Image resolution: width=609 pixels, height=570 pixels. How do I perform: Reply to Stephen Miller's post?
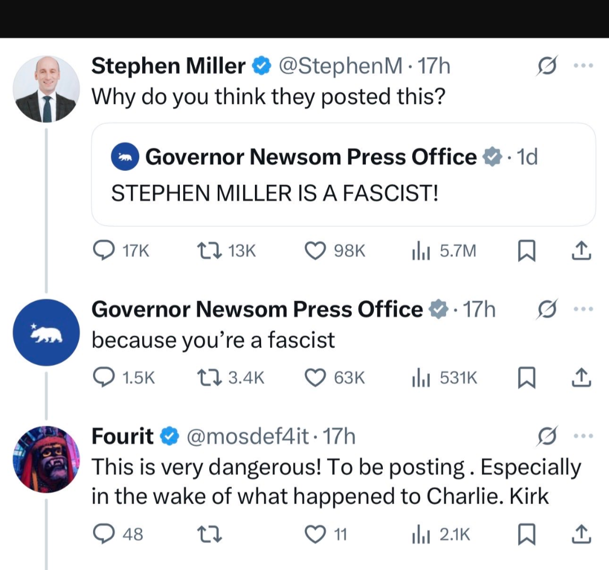103,251
